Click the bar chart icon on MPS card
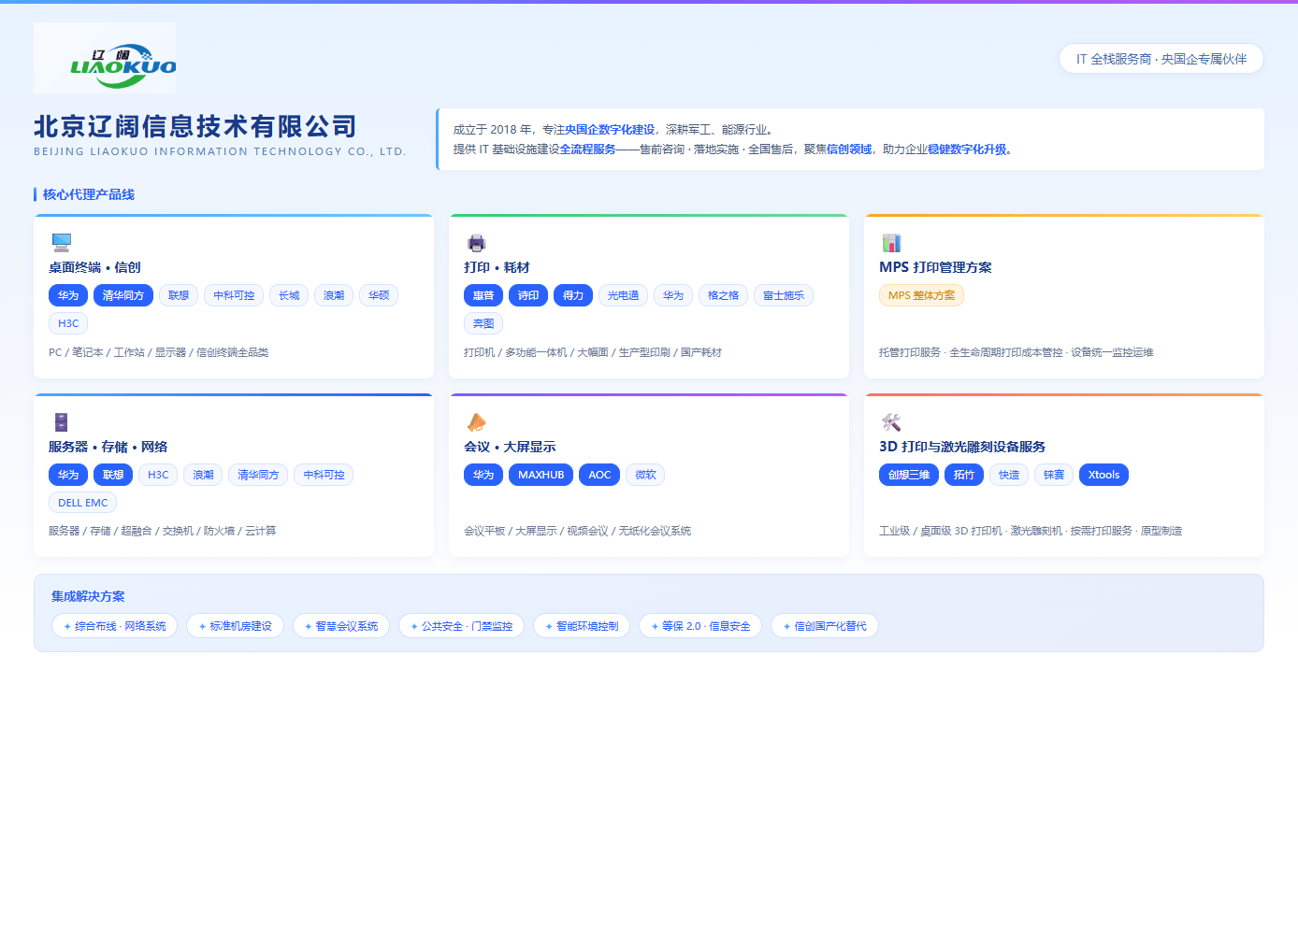Image resolution: width=1298 pixels, height=926 pixels. point(891,243)
